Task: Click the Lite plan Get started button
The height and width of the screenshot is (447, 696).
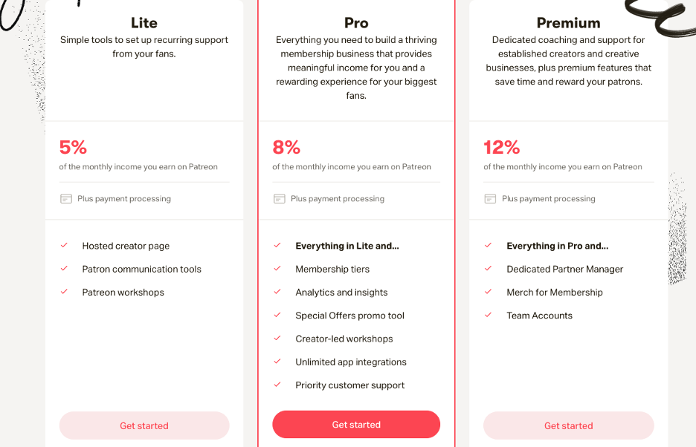Action: (144, 425)
